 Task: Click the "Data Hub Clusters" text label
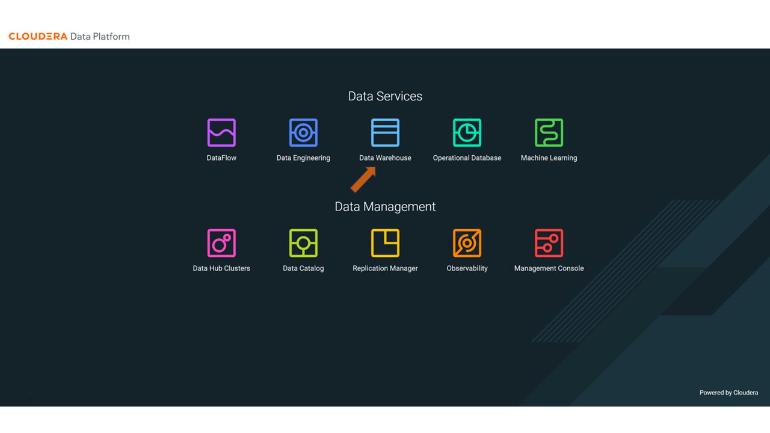click(x=221, y=269)
